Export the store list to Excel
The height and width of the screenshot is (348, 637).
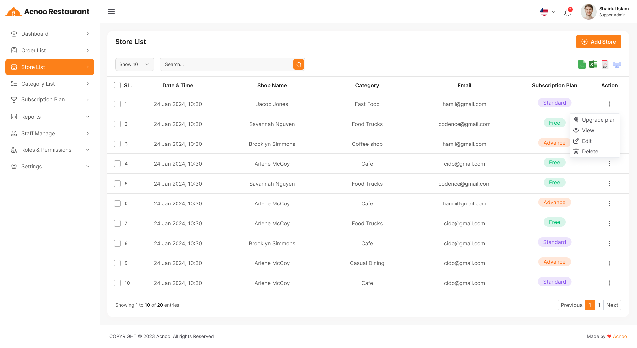593,64
